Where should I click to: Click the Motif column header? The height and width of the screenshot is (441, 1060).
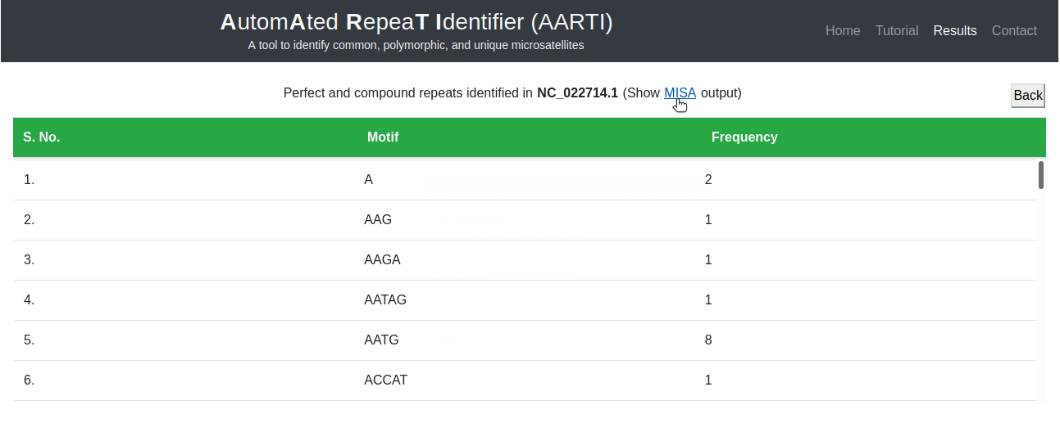(383, 137)
